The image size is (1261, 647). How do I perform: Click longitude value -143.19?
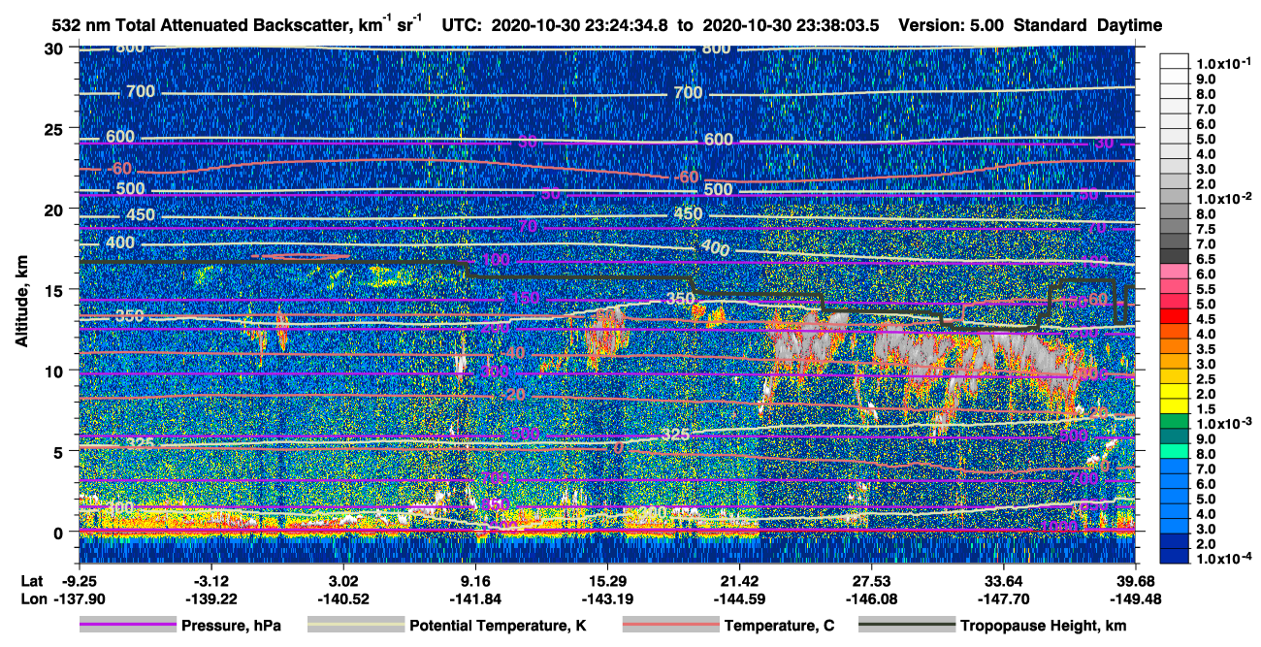click(x=607, y=598)
